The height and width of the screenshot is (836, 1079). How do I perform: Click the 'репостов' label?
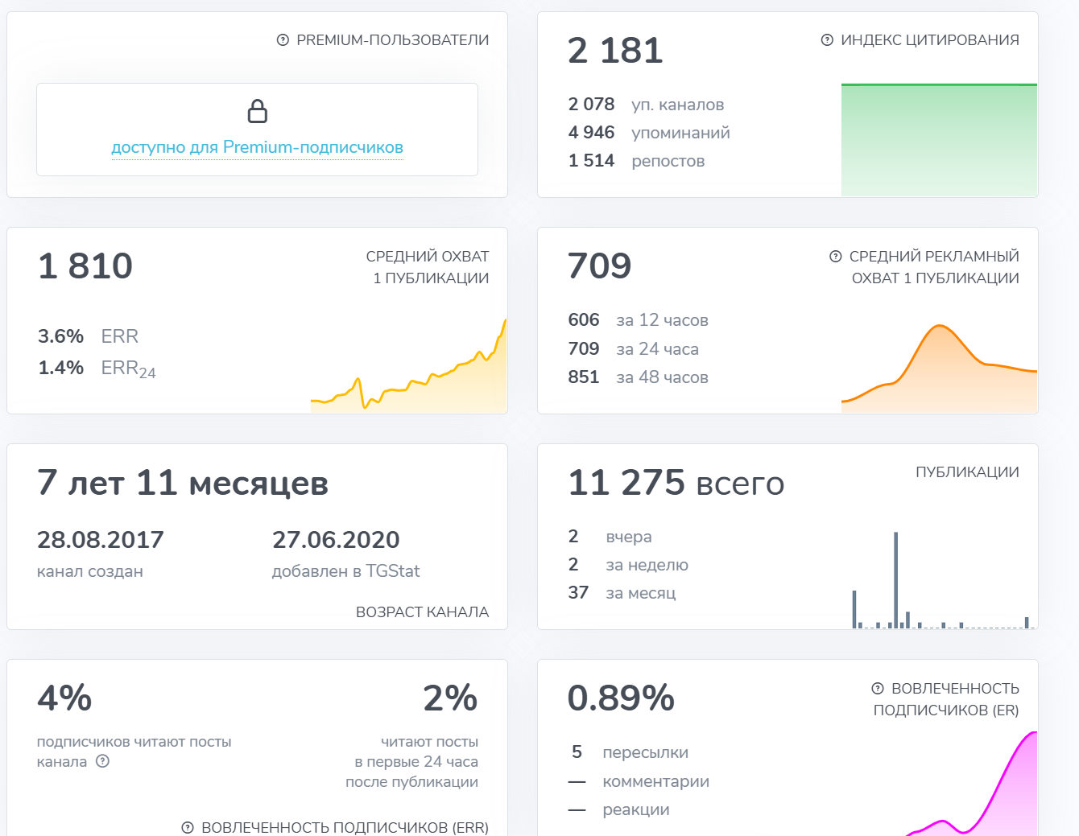668,161
